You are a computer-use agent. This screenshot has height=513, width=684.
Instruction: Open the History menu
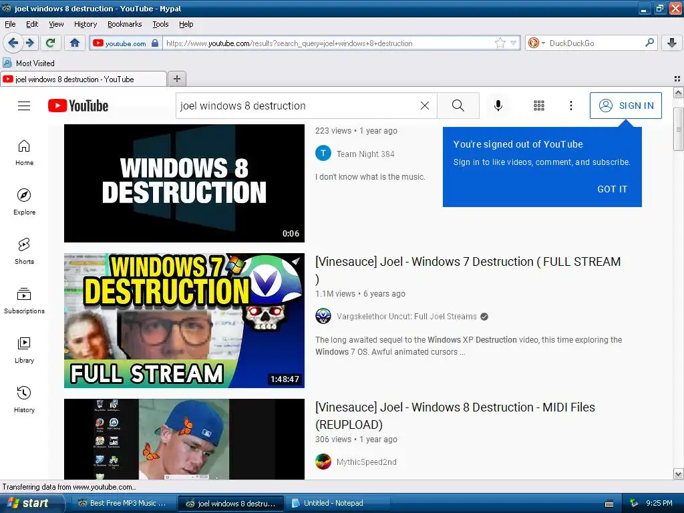click(x=85, y=24)
